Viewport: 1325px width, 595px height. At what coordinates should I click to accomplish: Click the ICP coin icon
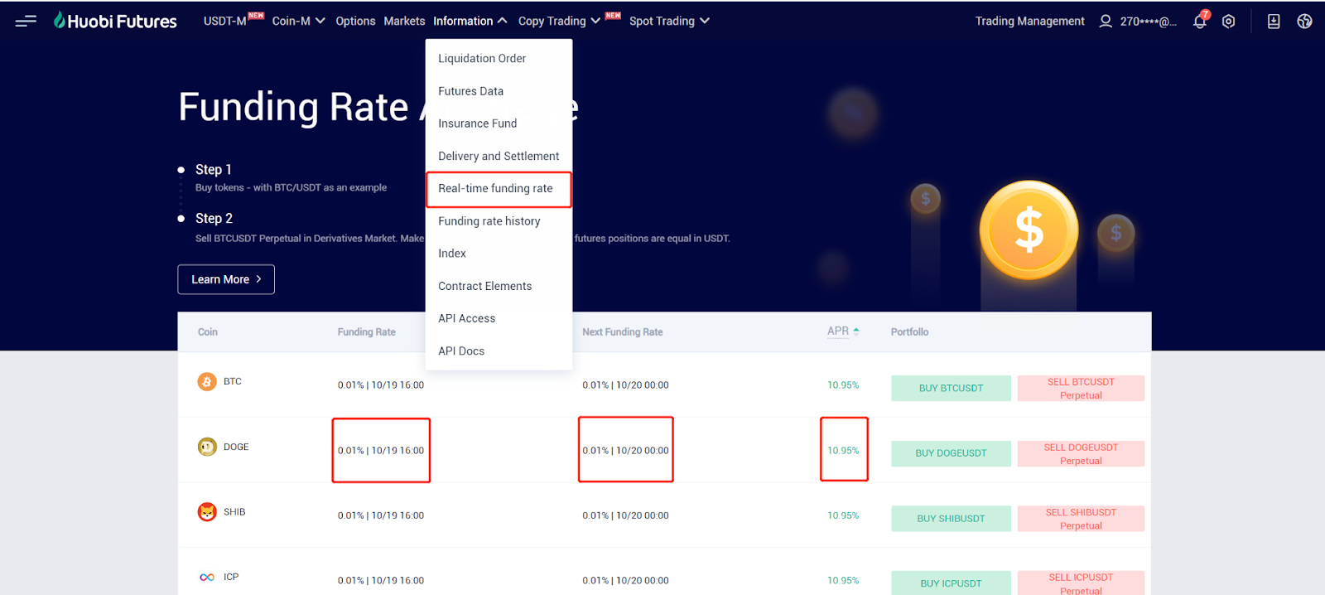pos(207,577)
